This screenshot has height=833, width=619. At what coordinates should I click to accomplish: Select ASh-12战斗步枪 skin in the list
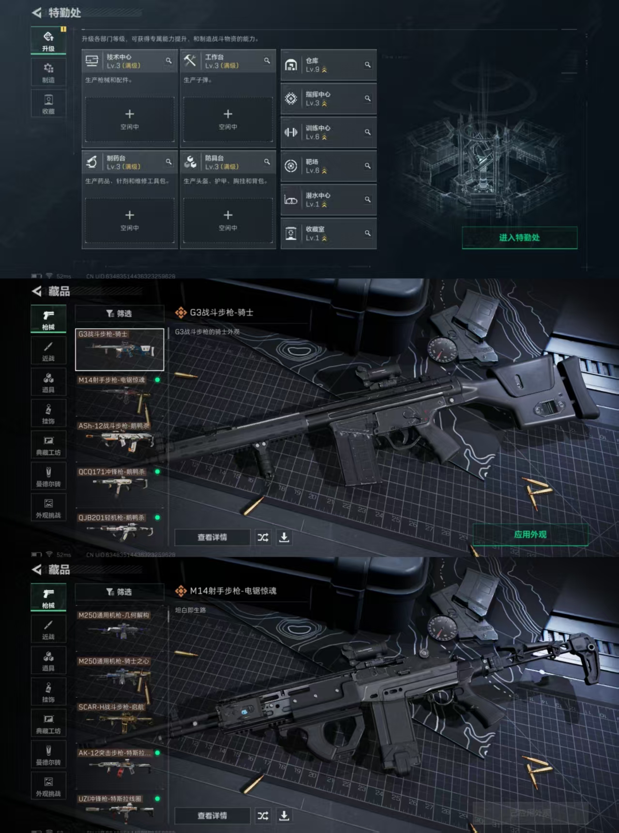coord(120,441)
